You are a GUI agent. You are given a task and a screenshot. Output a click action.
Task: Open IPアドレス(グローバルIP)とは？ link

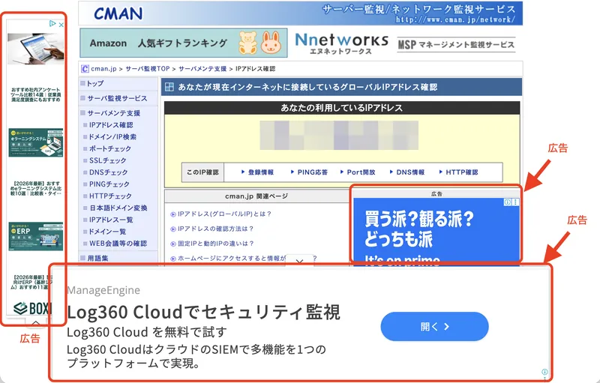click(224, 214)
